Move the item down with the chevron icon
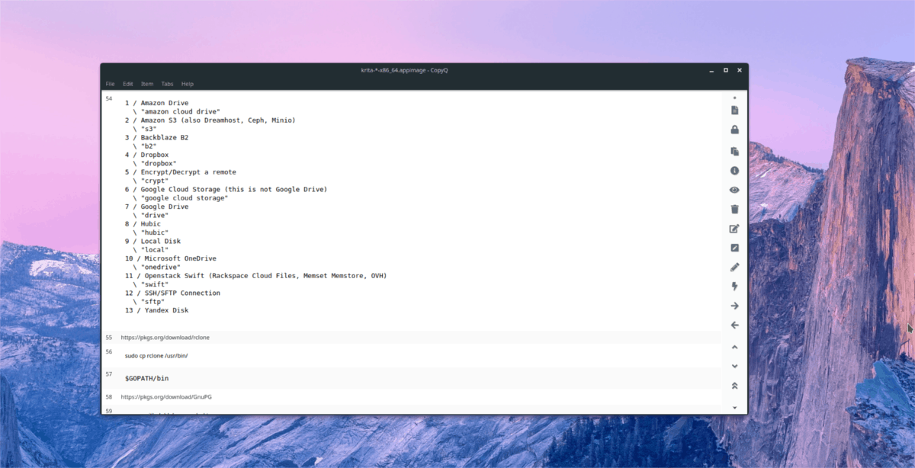915x468 pixels. click(x=734, y=366)
